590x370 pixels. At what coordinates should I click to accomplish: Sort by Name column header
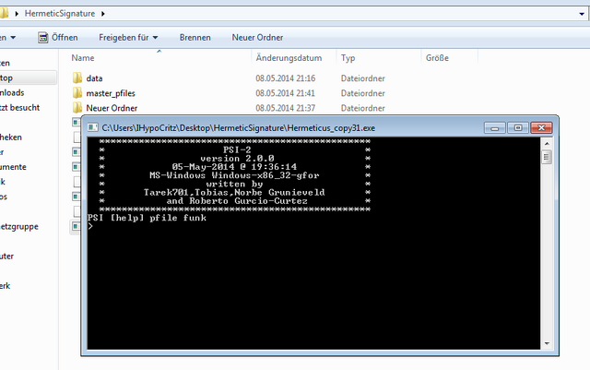click(x=83, y=57)
